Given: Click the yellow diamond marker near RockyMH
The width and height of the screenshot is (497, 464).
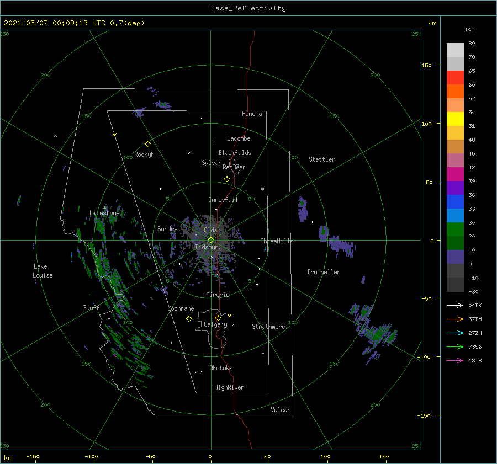Looking at the screenshot, I should 147,144.
